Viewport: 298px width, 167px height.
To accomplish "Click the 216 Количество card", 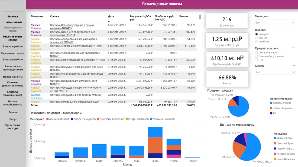I will 227,21.
